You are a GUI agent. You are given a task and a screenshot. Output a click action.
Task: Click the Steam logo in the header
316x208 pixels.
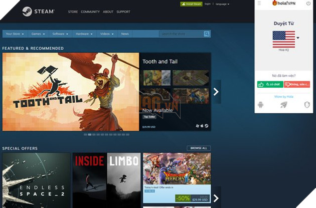pos(38,11)
